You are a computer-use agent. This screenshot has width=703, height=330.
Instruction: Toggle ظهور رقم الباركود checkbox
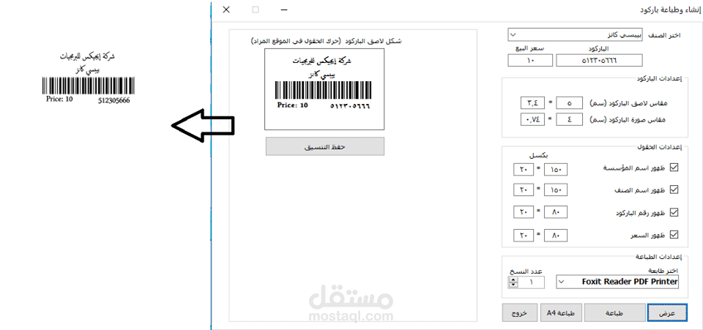tap(674, 212)
